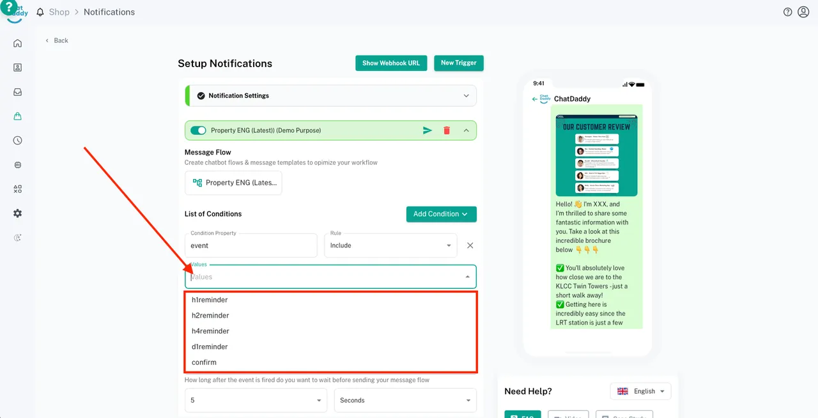Click the Condition Property event field
Screen dimensions: 818x418
pos(251,245)
